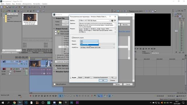
Task: Open Chrome from the taskbar
Action: coord(14,103)
